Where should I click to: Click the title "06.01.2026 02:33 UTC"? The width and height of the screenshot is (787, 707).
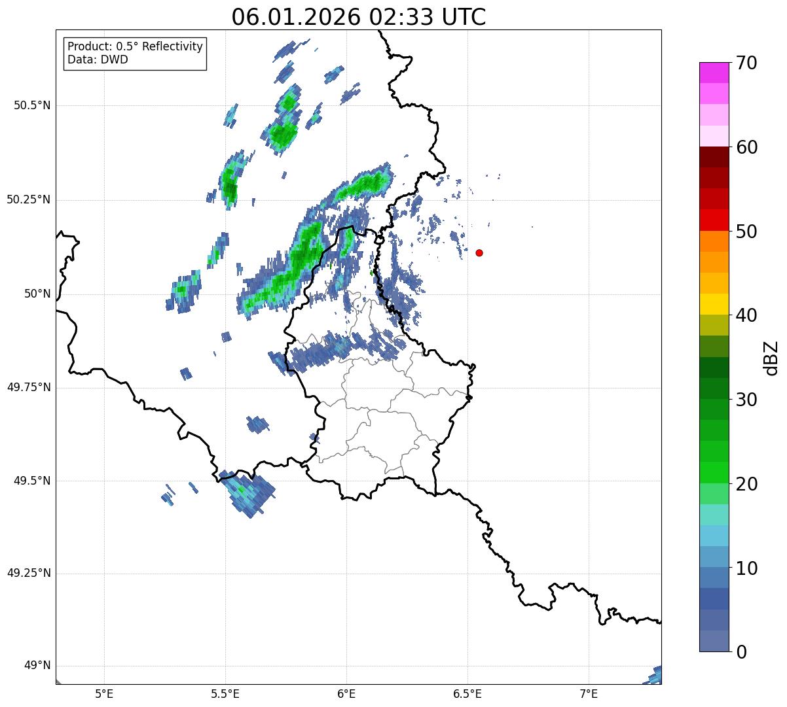[x=359, y=16]
